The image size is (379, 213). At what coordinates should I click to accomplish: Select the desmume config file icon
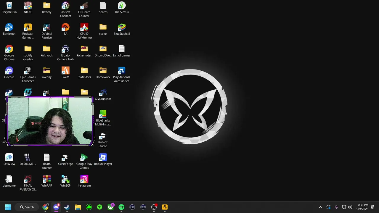pyautogui.click(x=9, y=181)
